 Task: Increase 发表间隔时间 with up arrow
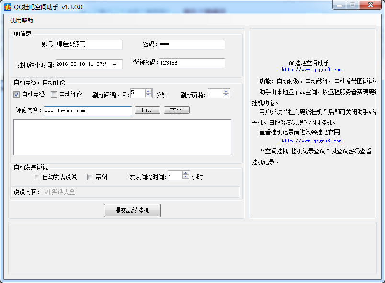186,173
